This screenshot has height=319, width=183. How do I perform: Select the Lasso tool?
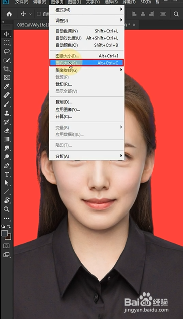tap(7, 51)
